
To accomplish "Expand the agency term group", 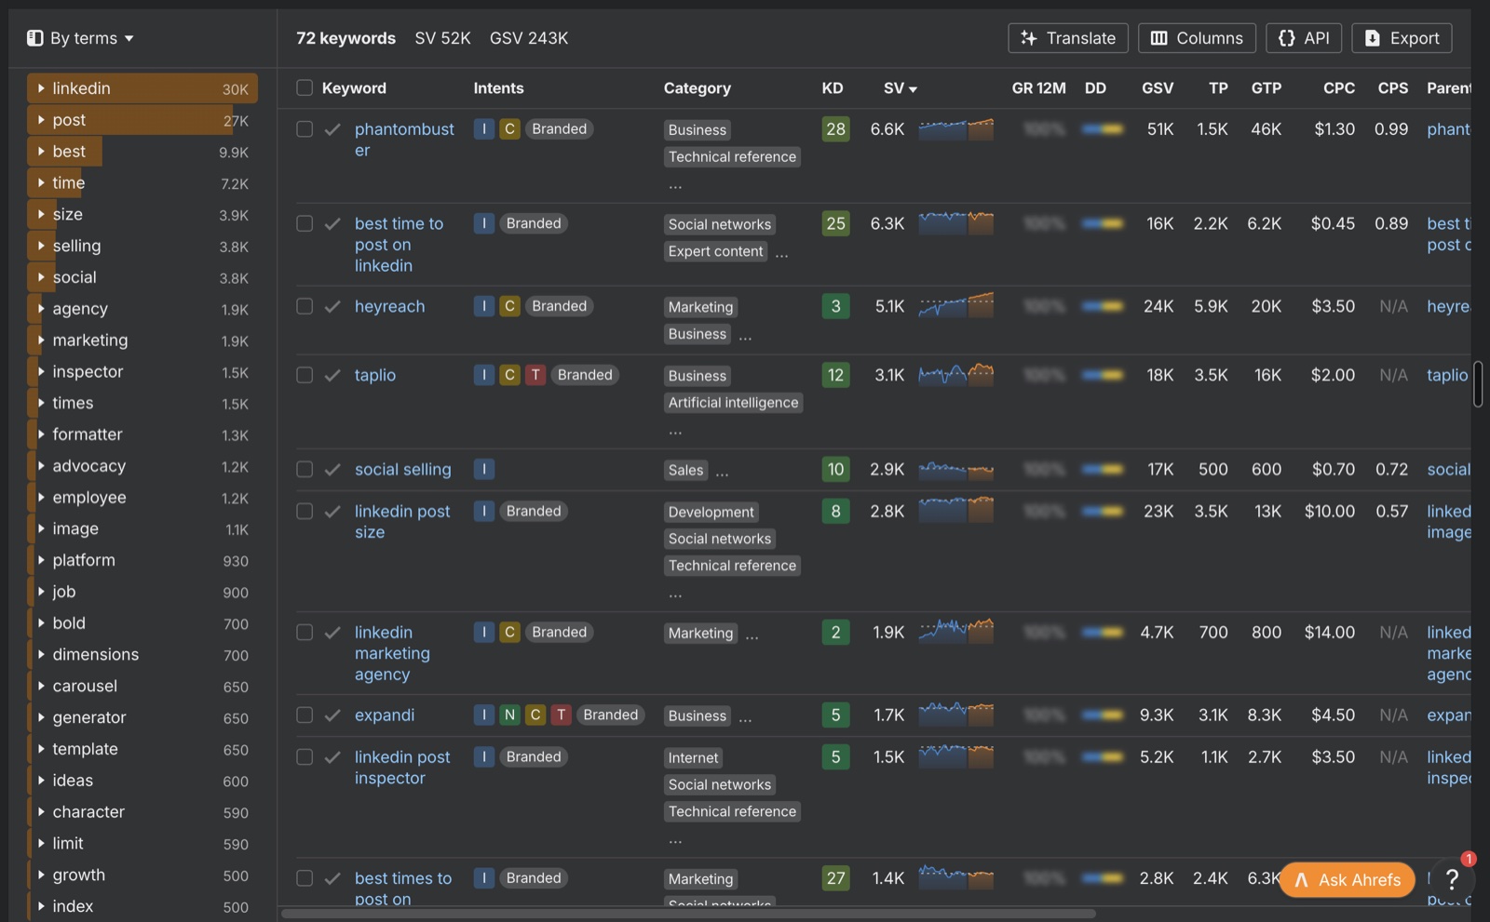I will pyautogui.click(x=41, y=309).
